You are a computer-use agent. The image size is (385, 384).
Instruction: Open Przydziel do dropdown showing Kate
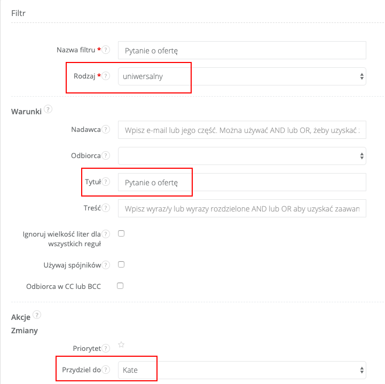242,370
